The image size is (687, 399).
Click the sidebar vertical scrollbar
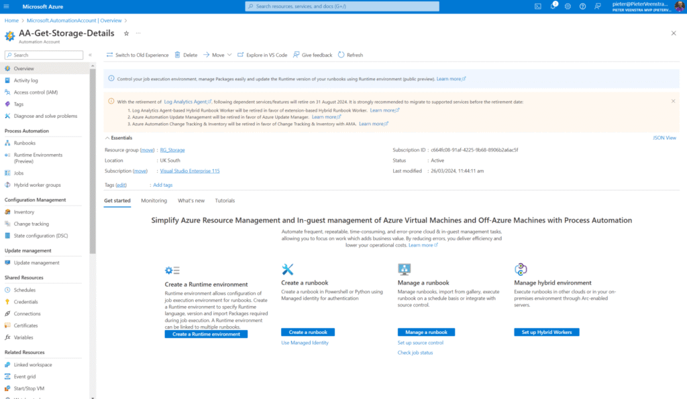(x=93, y=161)
